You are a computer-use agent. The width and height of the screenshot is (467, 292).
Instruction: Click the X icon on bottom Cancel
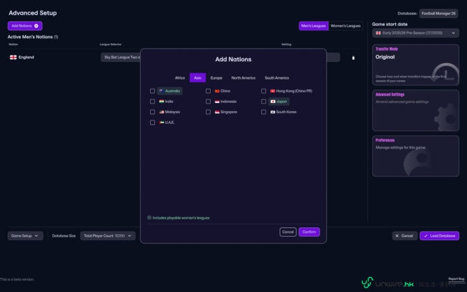397,235
